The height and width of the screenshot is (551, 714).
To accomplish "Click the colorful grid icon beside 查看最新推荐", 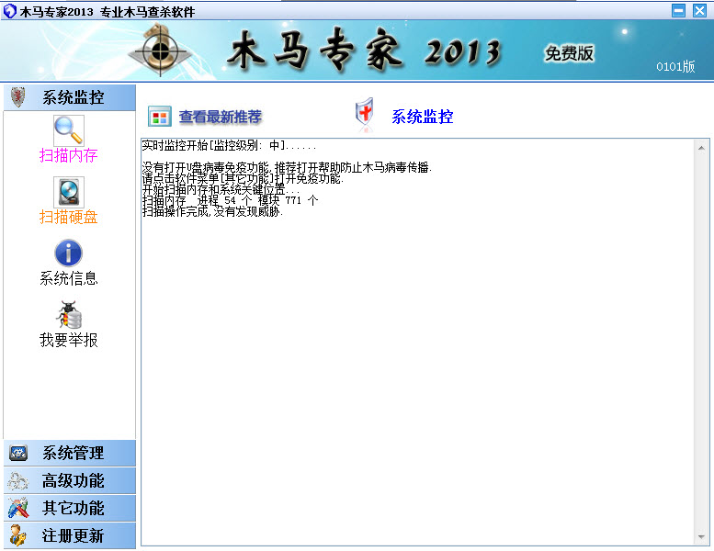I will coord(159,117).
